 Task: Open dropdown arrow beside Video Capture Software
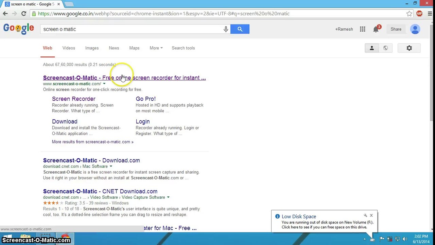click(x=168, y=197)
